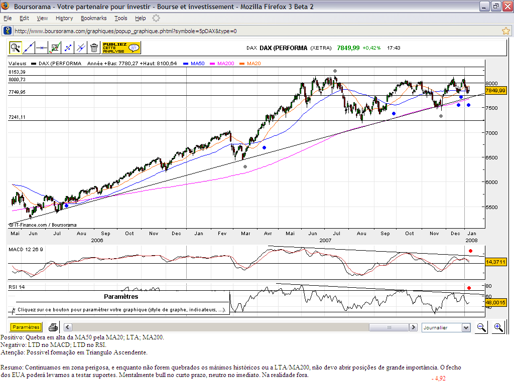This screenshot has height=385, width=514.
Task: Click the +0,42% variation text
Action: pyautogui.click(x=371, y=48)
